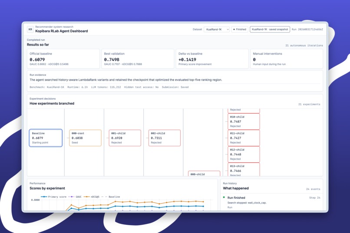Image resolution: width=350 pixels, height=233 pixels.
Task: Click the 0.7311 score in 002-child
Action: point(156,138)
